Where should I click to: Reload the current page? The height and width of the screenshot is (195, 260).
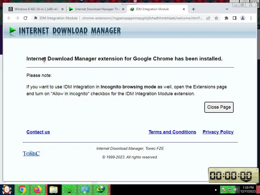[x=25, y=18]
